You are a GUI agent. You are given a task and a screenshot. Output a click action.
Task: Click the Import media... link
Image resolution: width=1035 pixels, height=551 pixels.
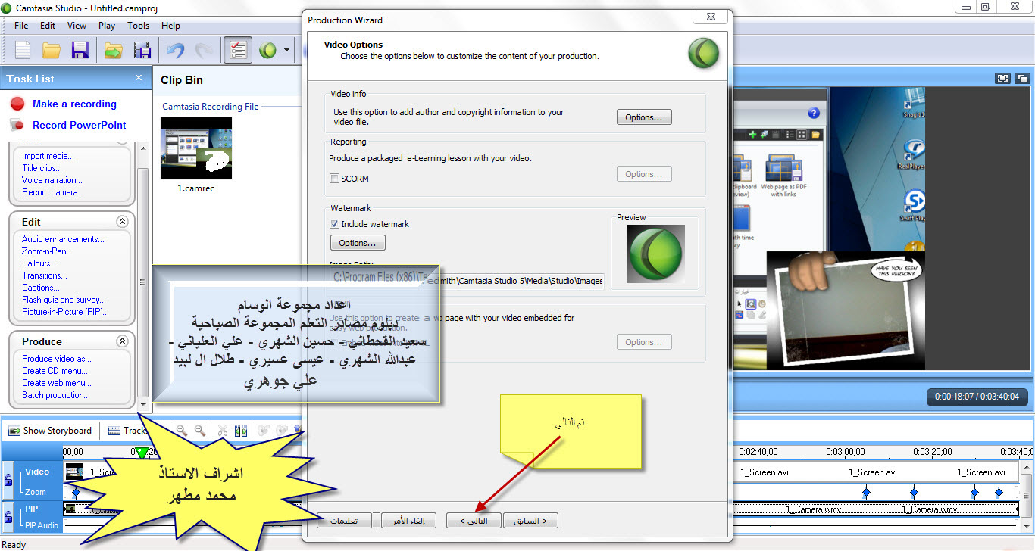pos(48,156)
